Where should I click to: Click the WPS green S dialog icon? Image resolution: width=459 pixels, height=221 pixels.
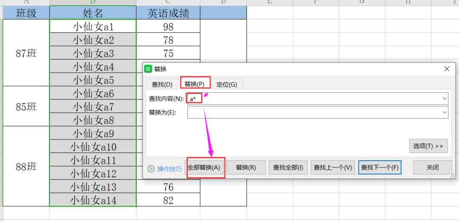coord(148,69)
